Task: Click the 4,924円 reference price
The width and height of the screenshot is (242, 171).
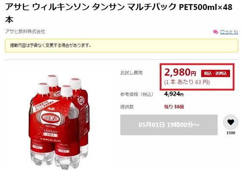Action: 174,94
